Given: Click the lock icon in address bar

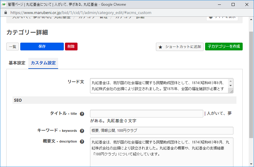Looking at the screenshot, I should click(5, 13).
